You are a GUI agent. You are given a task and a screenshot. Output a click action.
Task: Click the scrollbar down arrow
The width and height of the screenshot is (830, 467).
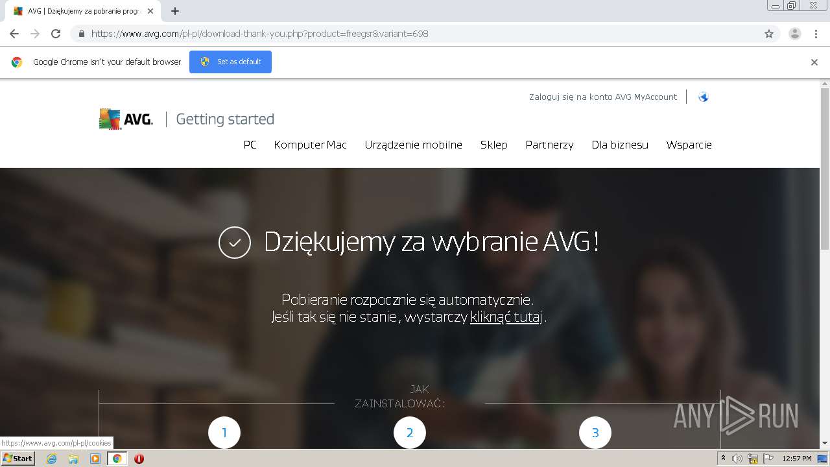tap(825, 443)
